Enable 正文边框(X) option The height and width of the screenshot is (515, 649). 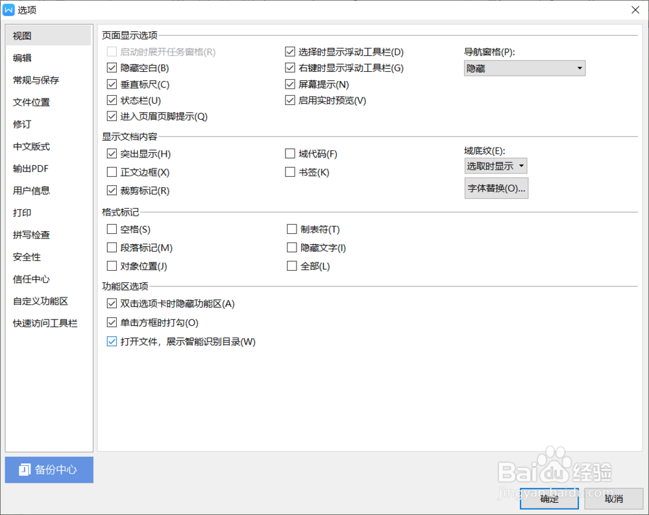tap(112, 172)
